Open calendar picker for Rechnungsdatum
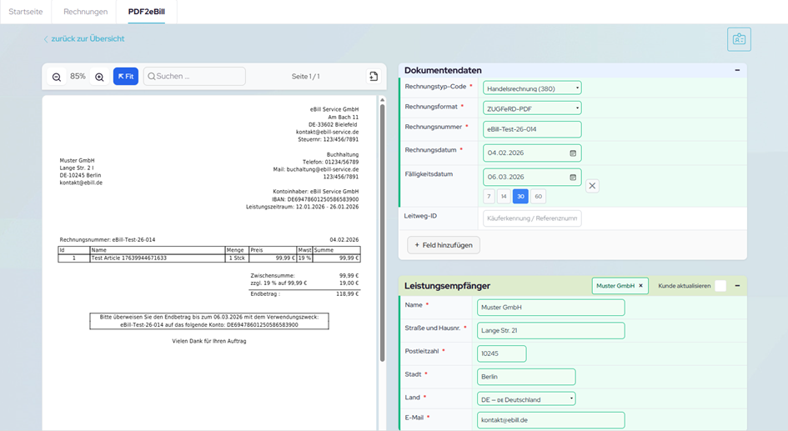Screen dimensions: 788x431 [x=573, y=153]
